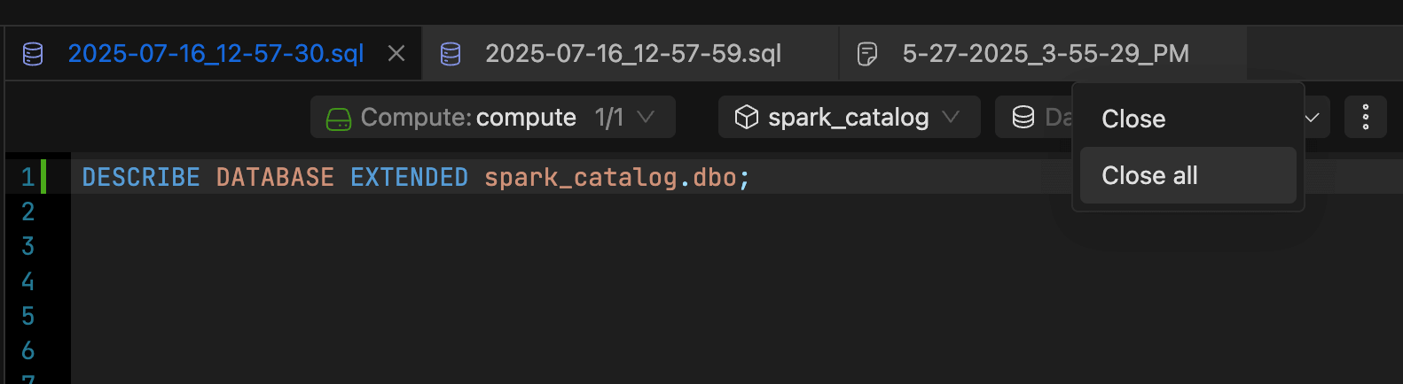Open the vertical three-dot options menu
This screenshot has height=384, width=1403.
1366,117
